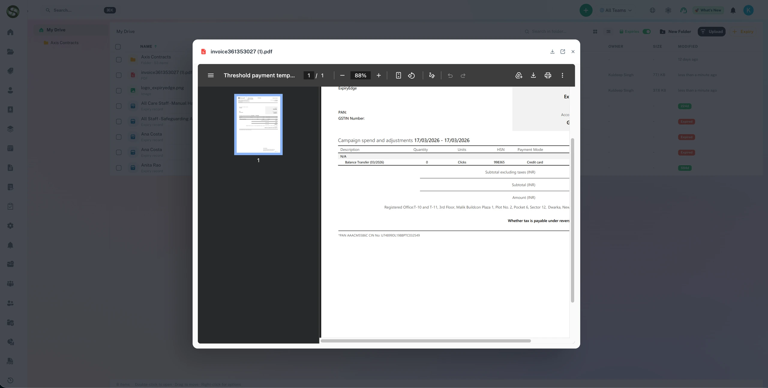Viewport: 768px width, 388px height.
Task: Check the Anita Rao row
Action: [119, 168]
